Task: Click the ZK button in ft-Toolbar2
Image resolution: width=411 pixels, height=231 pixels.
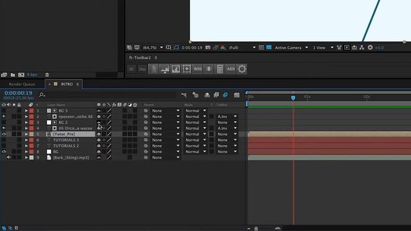Action: (x=131, y=69)
